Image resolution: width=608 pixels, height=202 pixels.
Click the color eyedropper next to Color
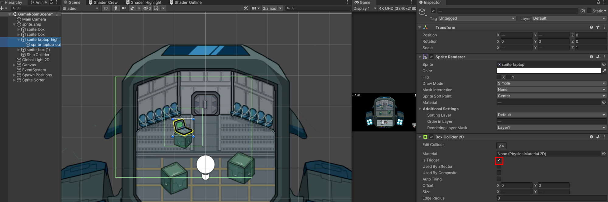tap(604, 71)
